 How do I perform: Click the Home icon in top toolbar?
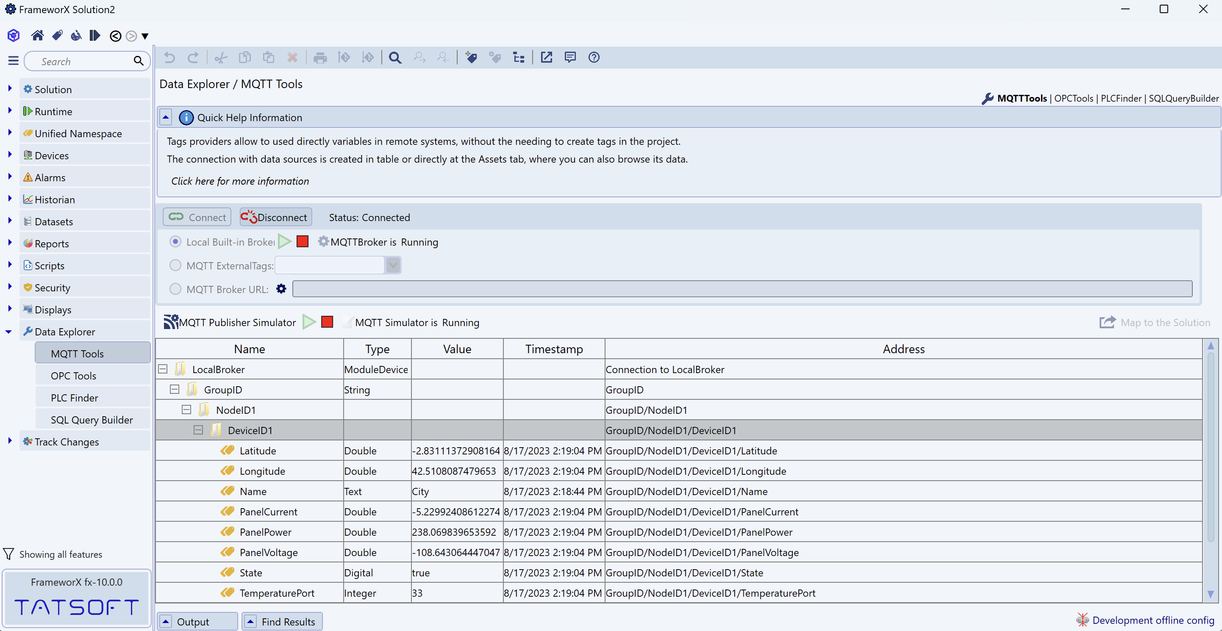pyautogui.click(x=37, y=36)
